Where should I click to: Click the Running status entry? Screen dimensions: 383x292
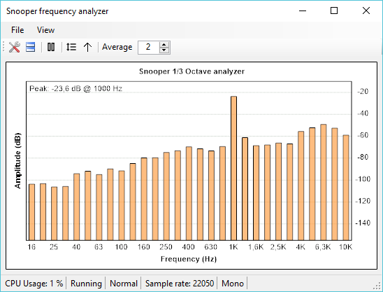click(86, 284)
